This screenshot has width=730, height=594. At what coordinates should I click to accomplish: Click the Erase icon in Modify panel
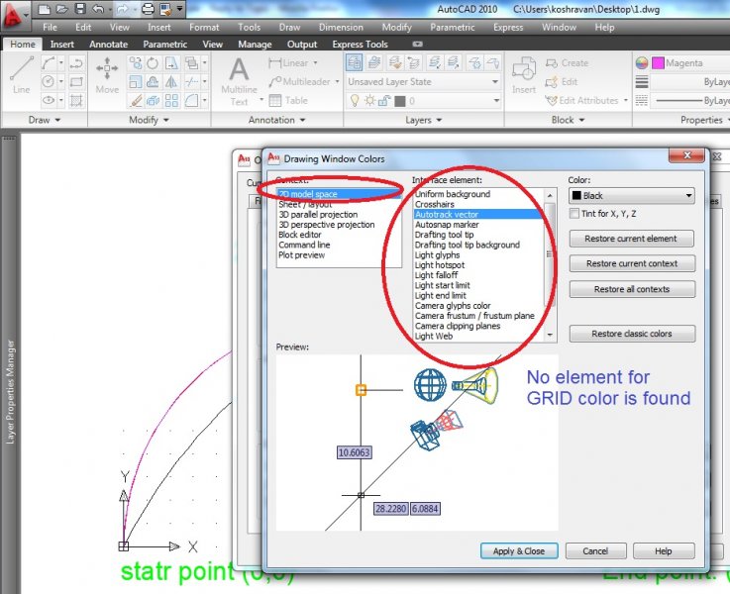coord(135,100)
